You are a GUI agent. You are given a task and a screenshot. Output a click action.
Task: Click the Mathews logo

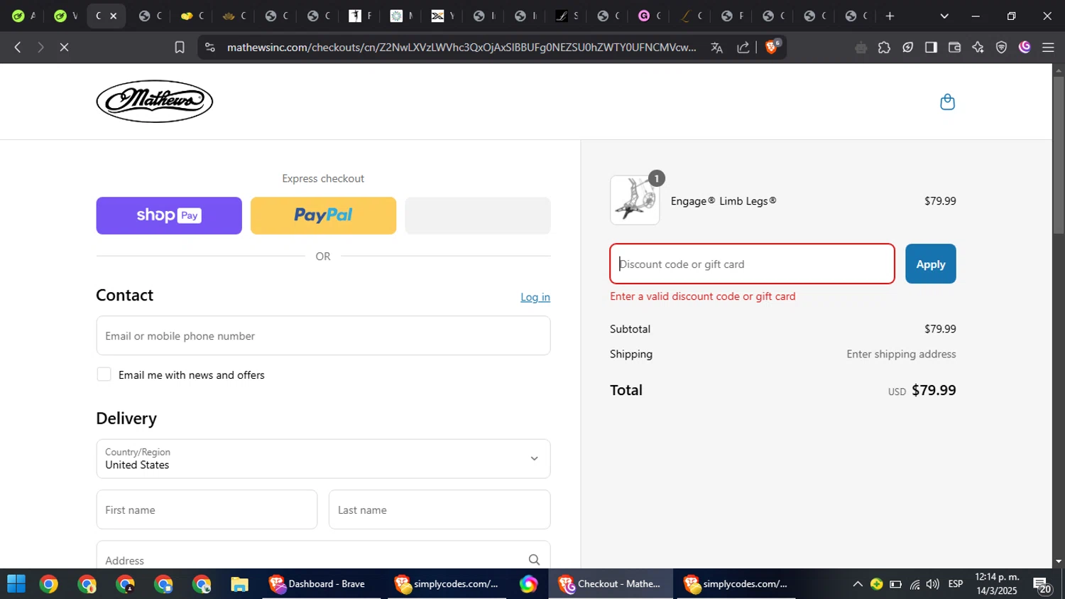coord(155,102)
